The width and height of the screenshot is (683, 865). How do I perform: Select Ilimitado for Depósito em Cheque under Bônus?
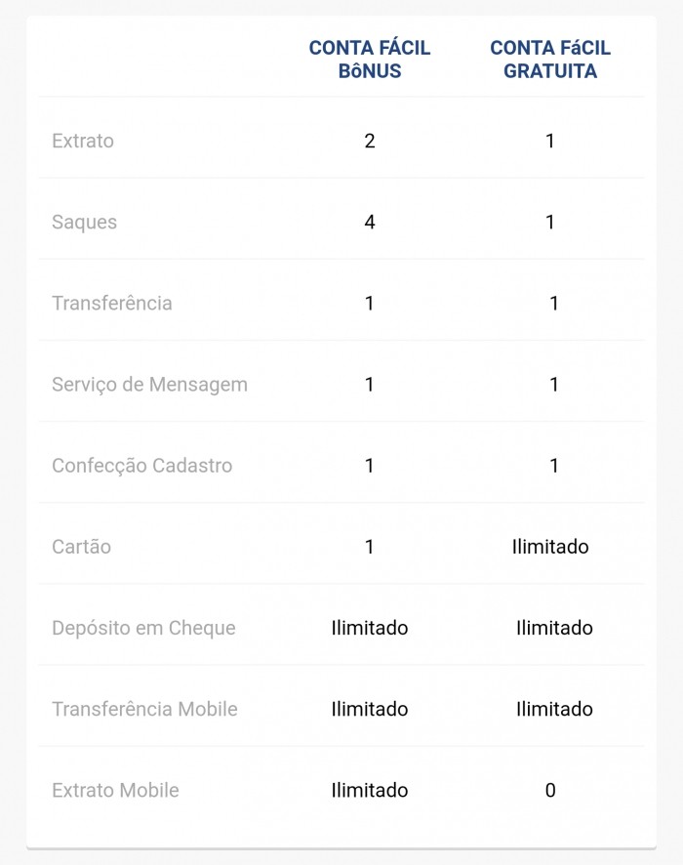(x=370, y=628)
